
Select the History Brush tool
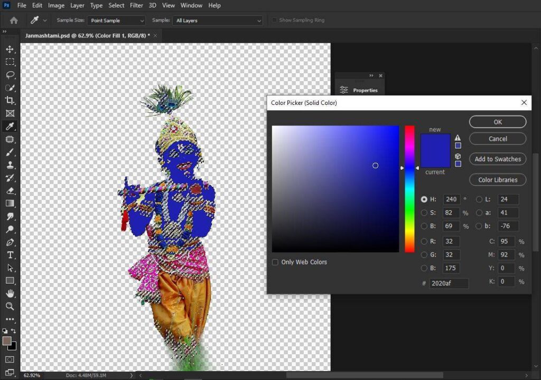(x=10, y=178)
